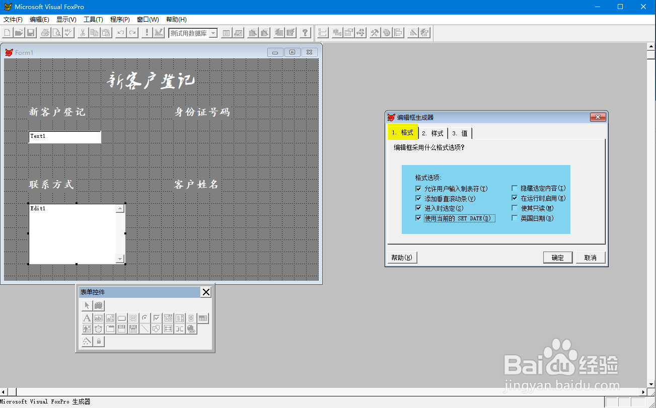The width and height of the screenshot is (656, 408).
Task: Open the 编辑(E) menu
Action: (x=39, y=20)
